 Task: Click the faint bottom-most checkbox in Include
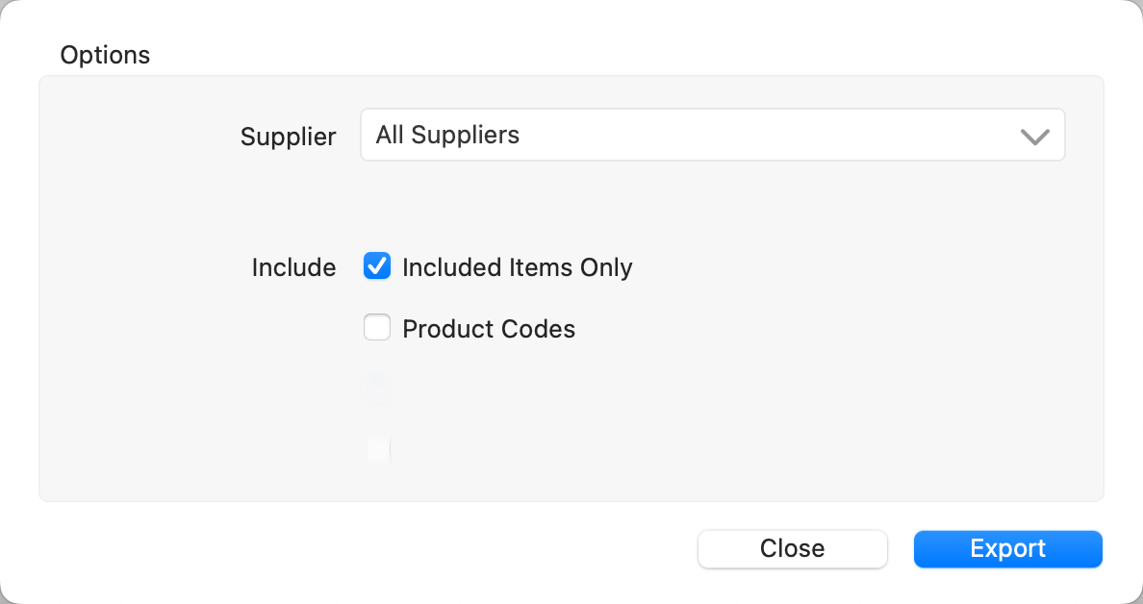[378, 448]
